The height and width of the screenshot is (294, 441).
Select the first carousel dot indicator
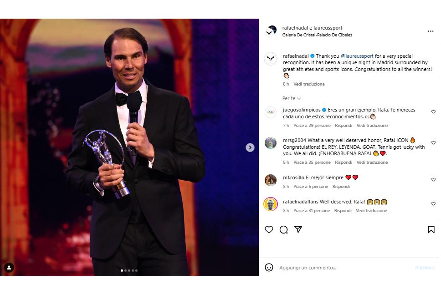(x=121, y=270)
